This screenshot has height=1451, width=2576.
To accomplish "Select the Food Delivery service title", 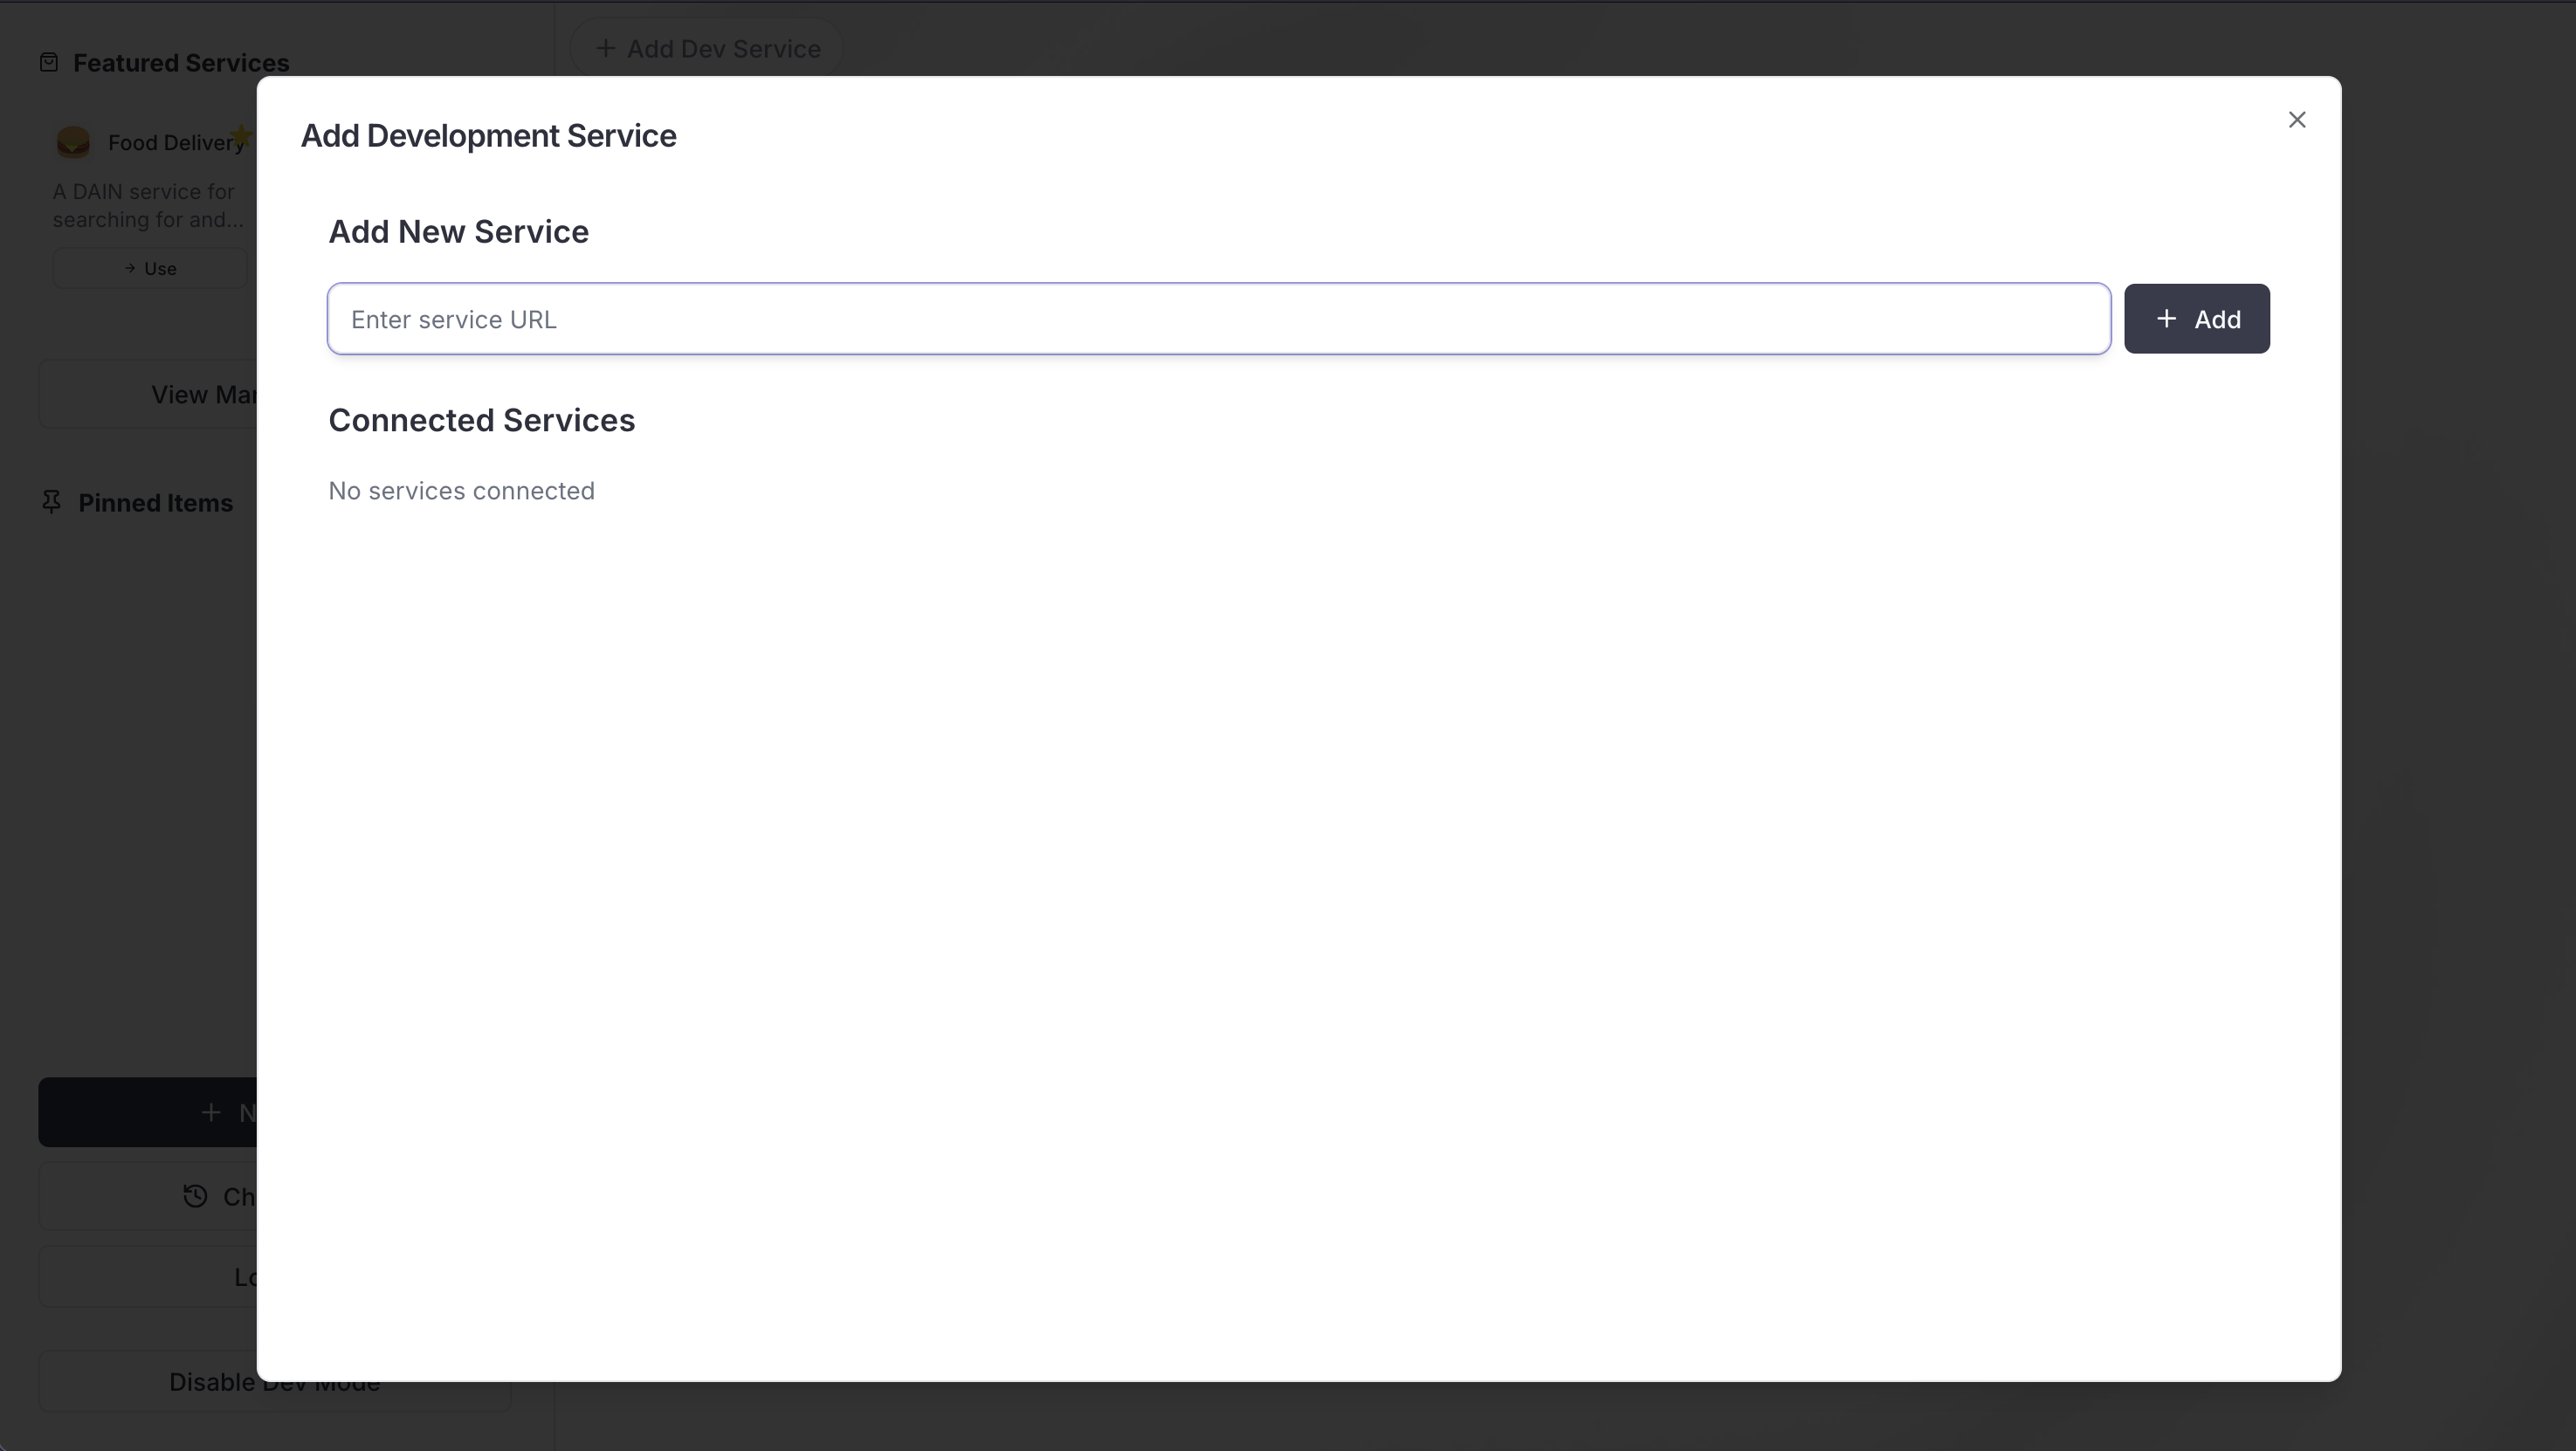I will coord(176,143).
